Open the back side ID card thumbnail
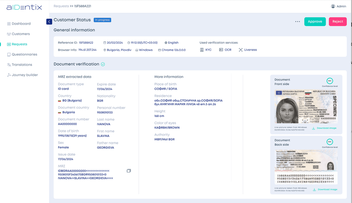The image size is (352, 203). (306, 167)
